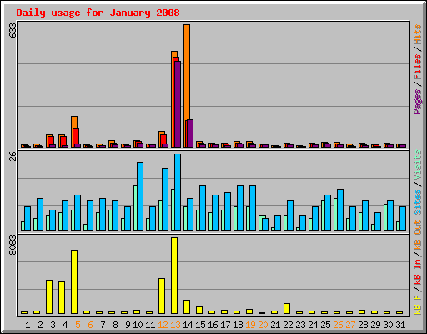The height and width of the screenshot is (334, 427).
Task: Click orange weekend day label "6"
Action: [90, 325]
